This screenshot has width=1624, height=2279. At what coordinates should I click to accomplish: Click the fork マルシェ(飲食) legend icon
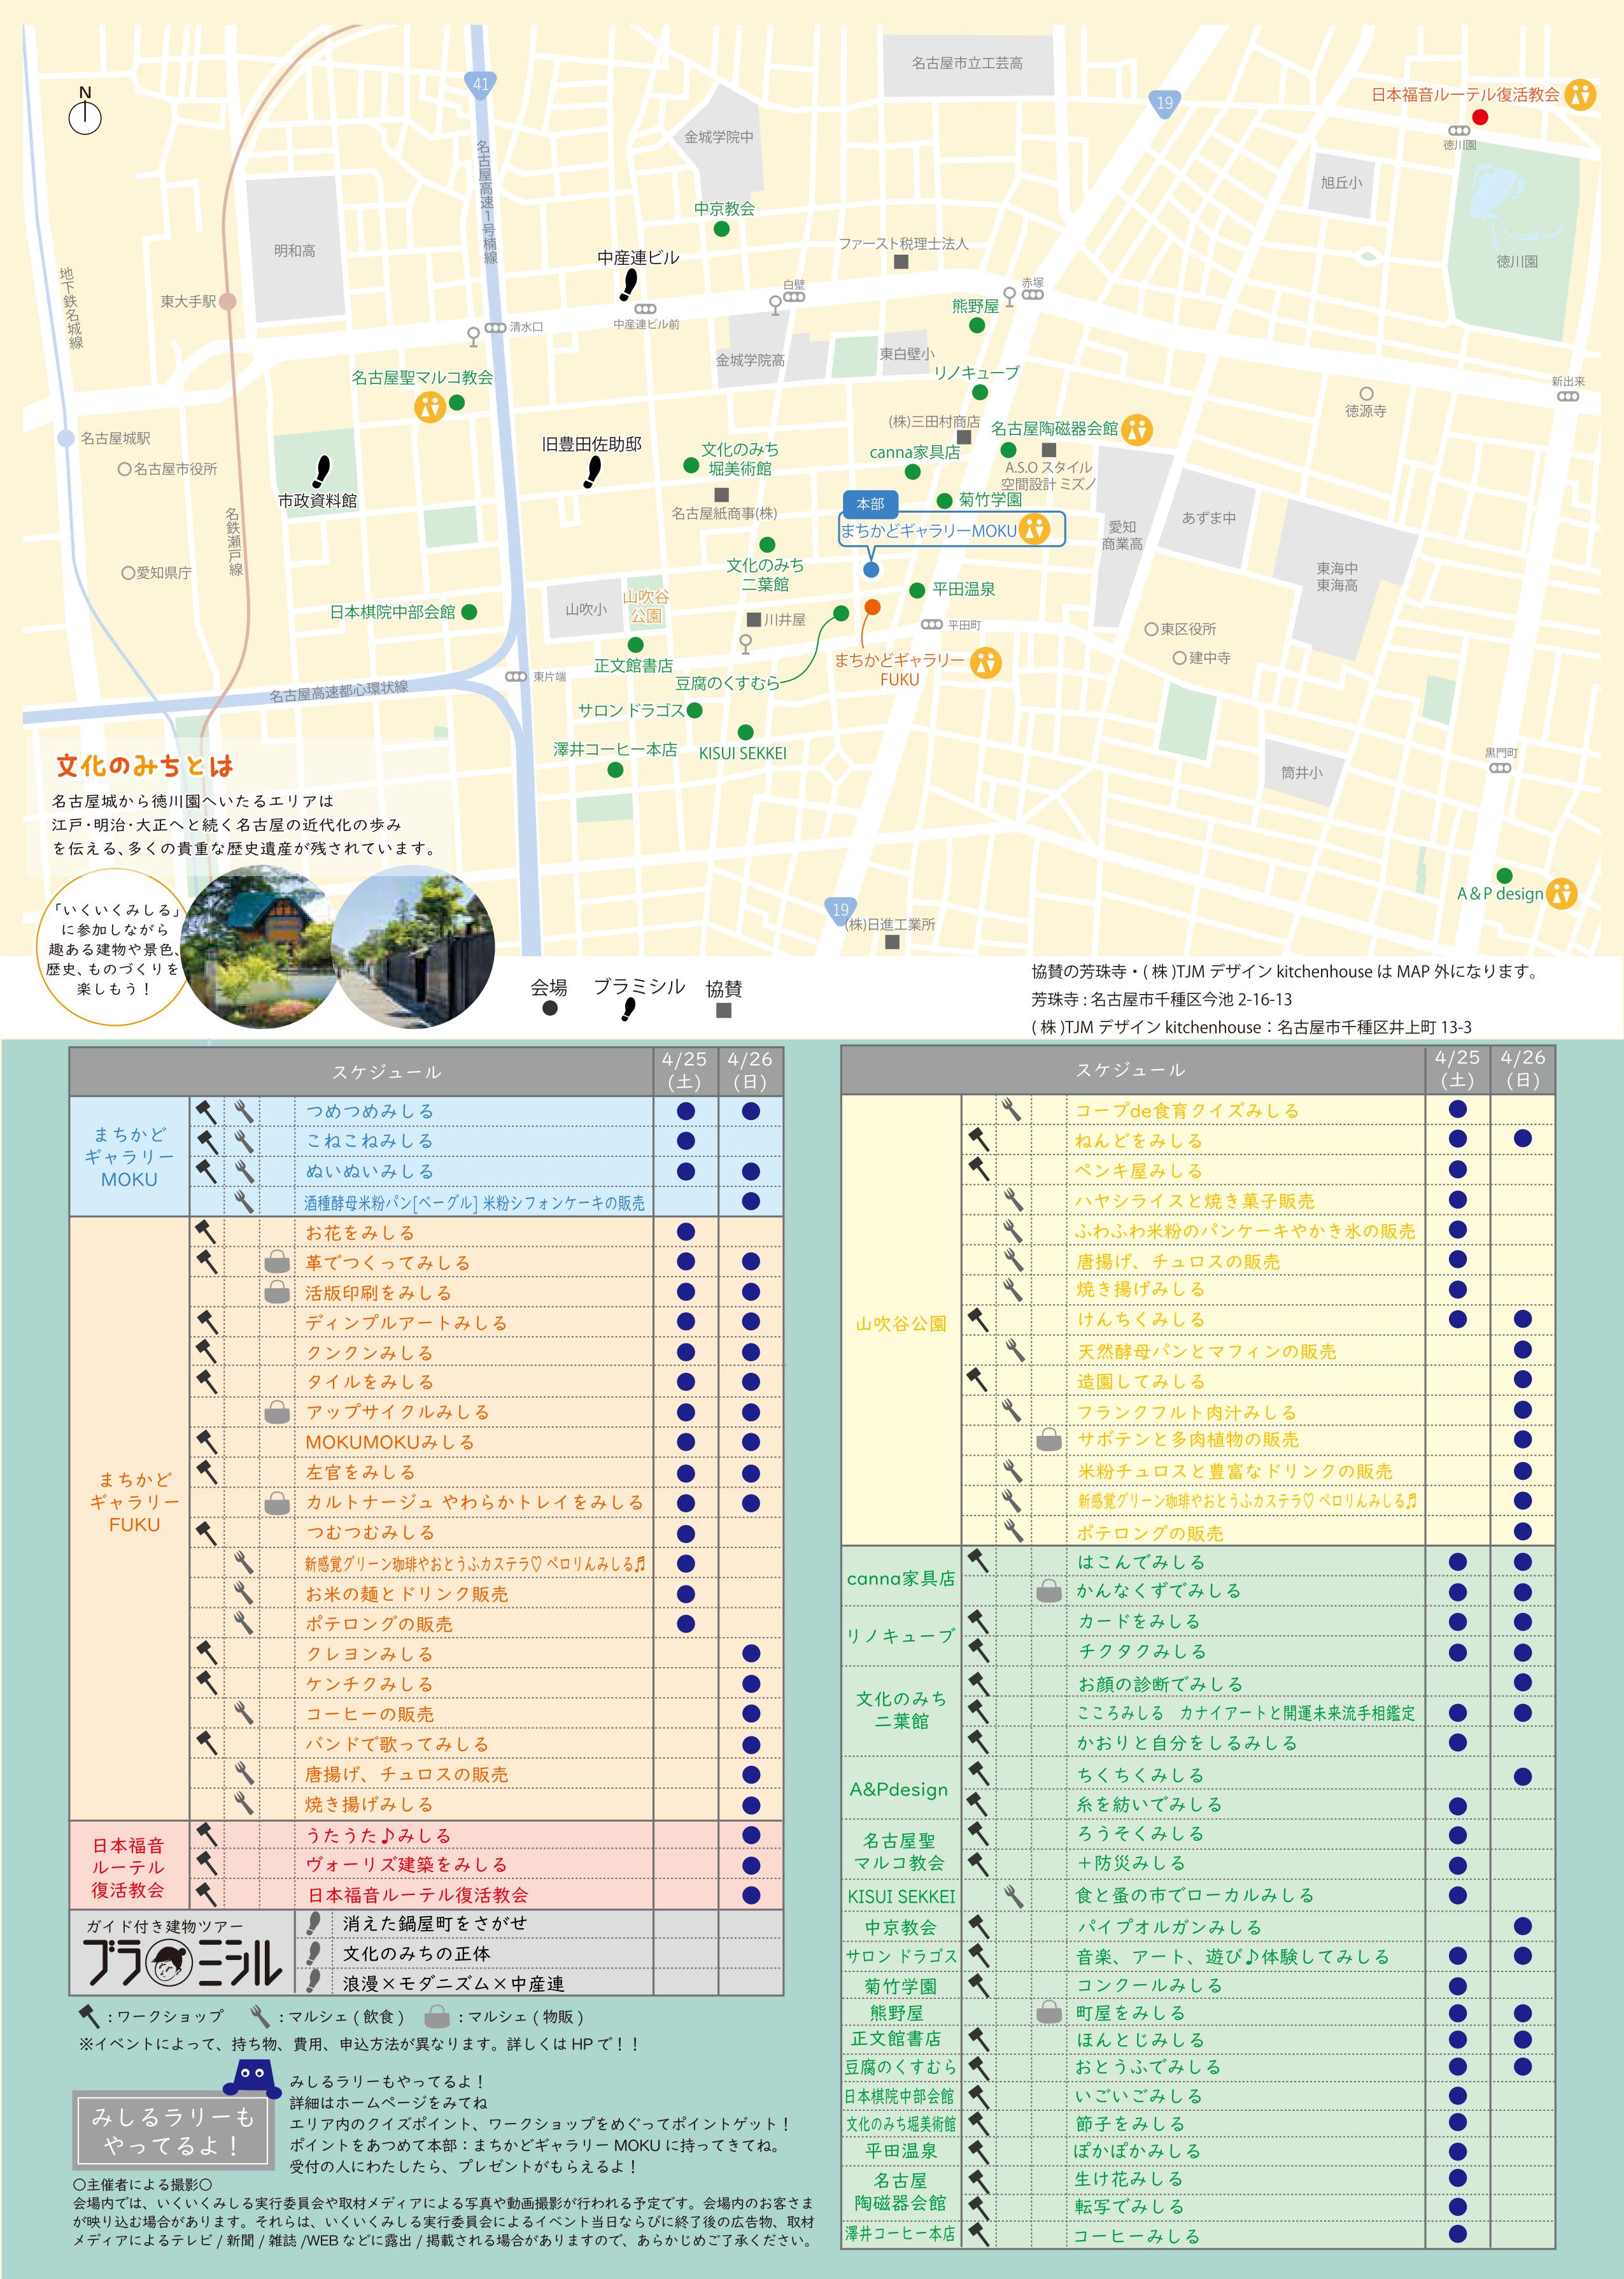[x=261, y=2016]
